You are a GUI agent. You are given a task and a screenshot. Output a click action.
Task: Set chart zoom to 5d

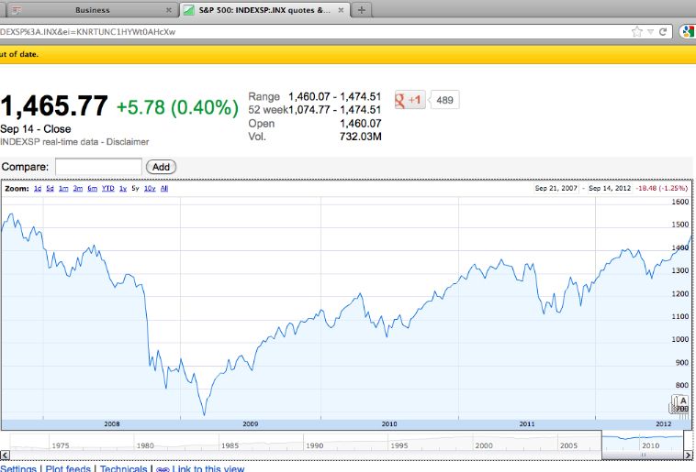point(50,189)
